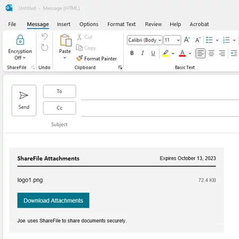Go to the Format Text tab
239x239 pixels.
pos(122,24)
